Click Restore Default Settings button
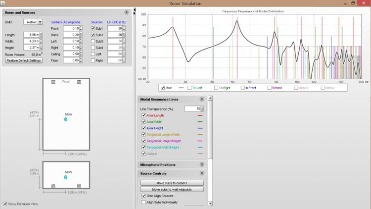 point(24,60)
